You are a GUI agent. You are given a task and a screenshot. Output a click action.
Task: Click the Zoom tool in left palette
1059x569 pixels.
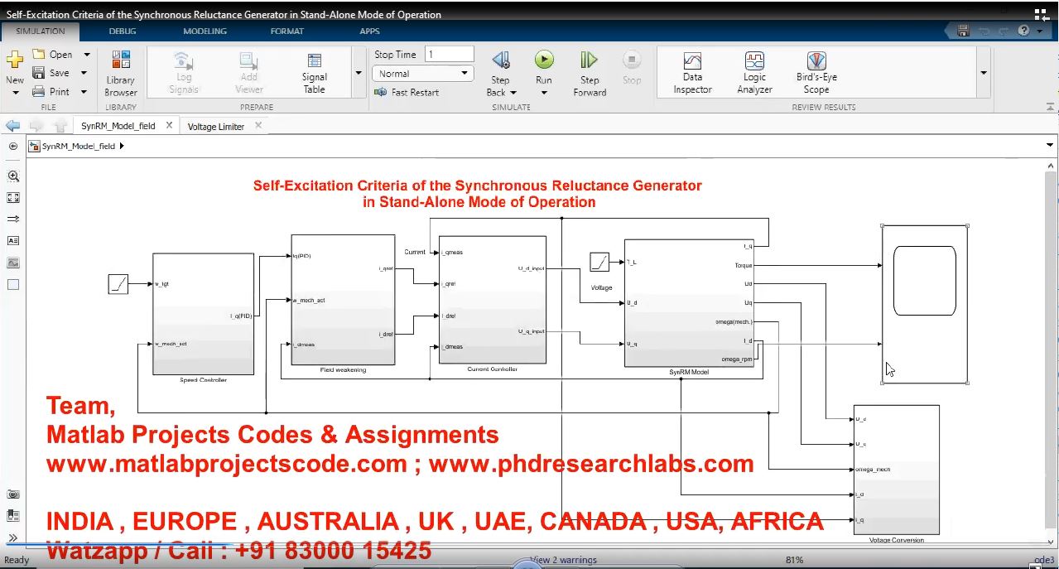coord(13,176)
